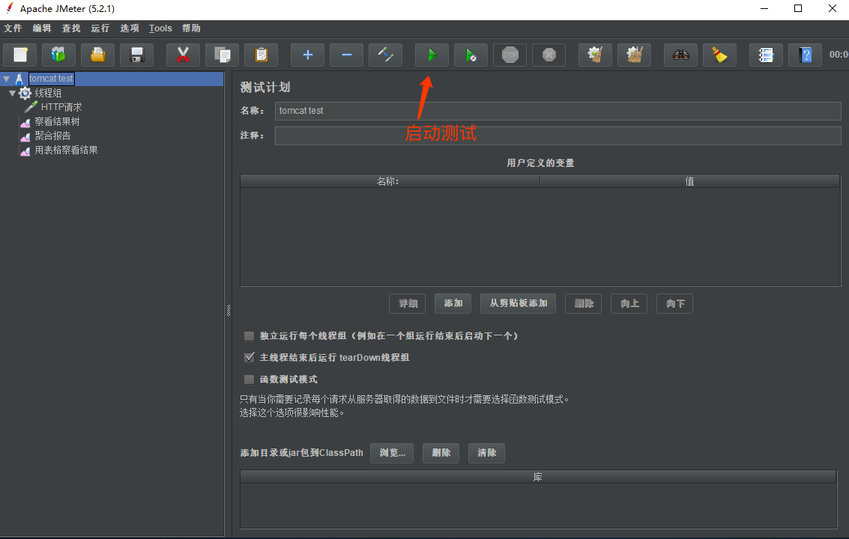Enable run thread groups consecutively checkbox

point(250,336)
